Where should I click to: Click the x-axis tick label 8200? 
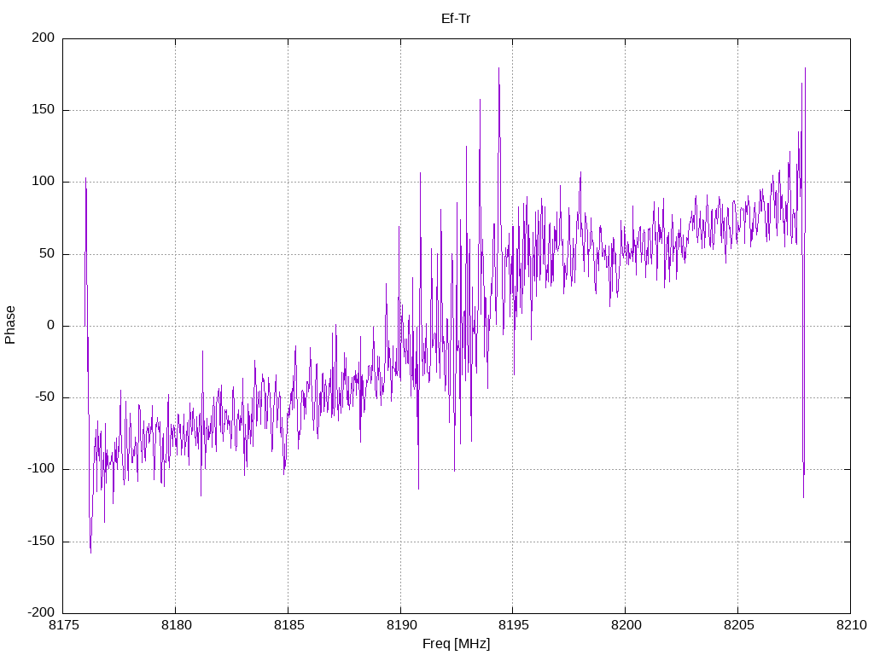626,625
